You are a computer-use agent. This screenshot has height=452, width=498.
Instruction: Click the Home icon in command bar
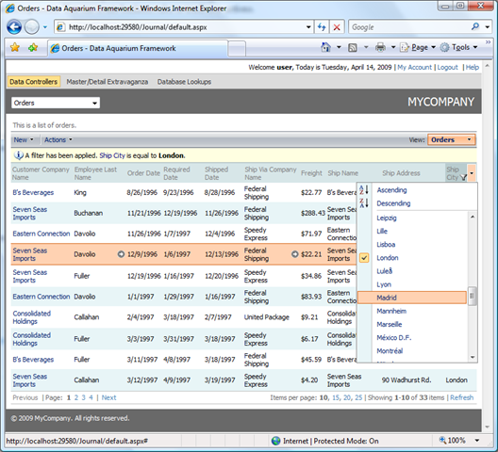coord(325,48)
